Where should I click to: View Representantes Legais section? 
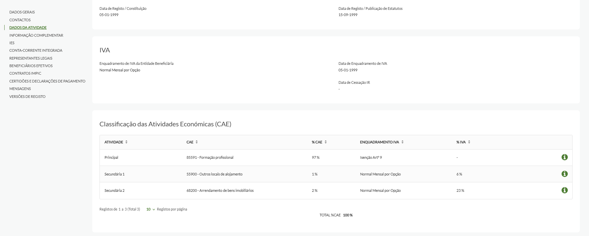(x=31, y=58)
